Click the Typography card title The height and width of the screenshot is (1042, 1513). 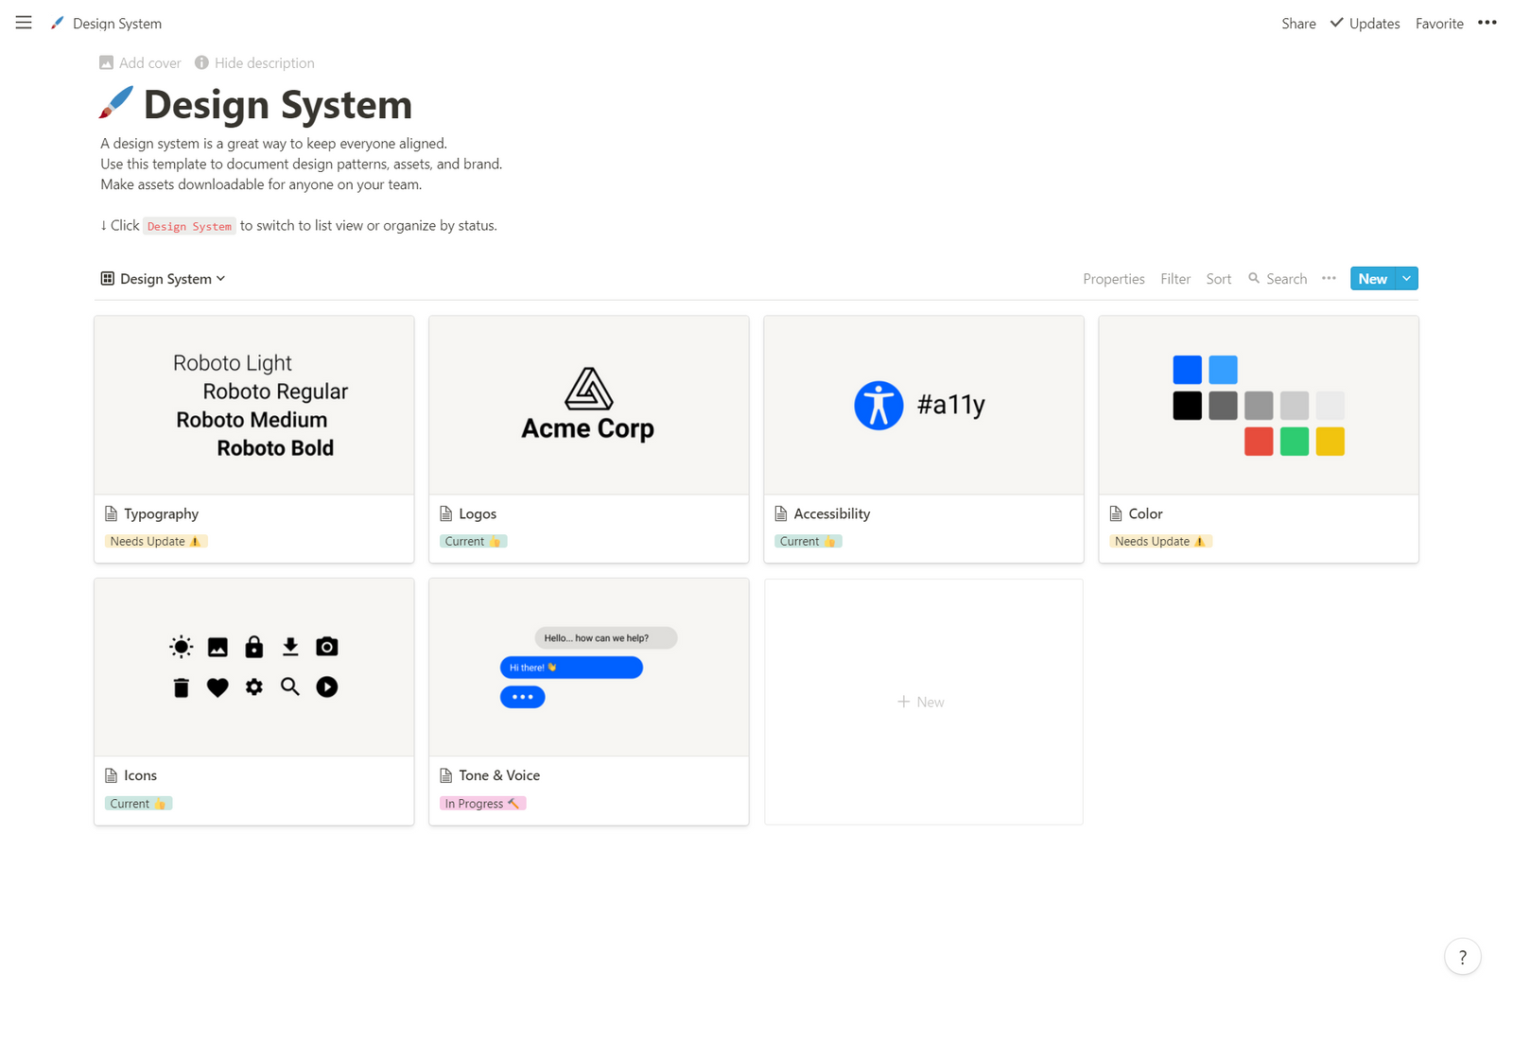(162, 513)
